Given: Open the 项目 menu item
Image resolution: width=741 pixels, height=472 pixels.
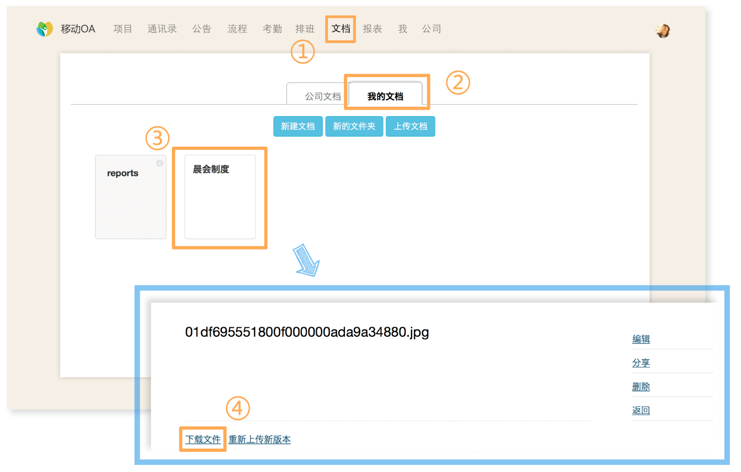Looking at the screenshot, I should click(x=123, y=29).
